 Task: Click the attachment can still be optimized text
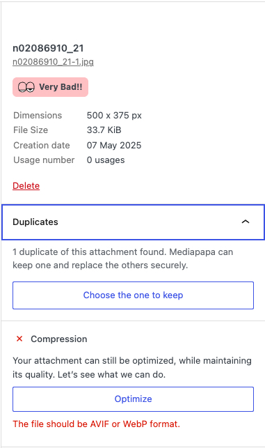tap(131, 367)
